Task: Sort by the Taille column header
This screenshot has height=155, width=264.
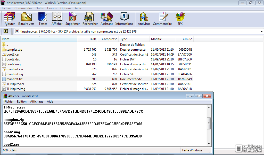Action: click(x=88, y=39)
